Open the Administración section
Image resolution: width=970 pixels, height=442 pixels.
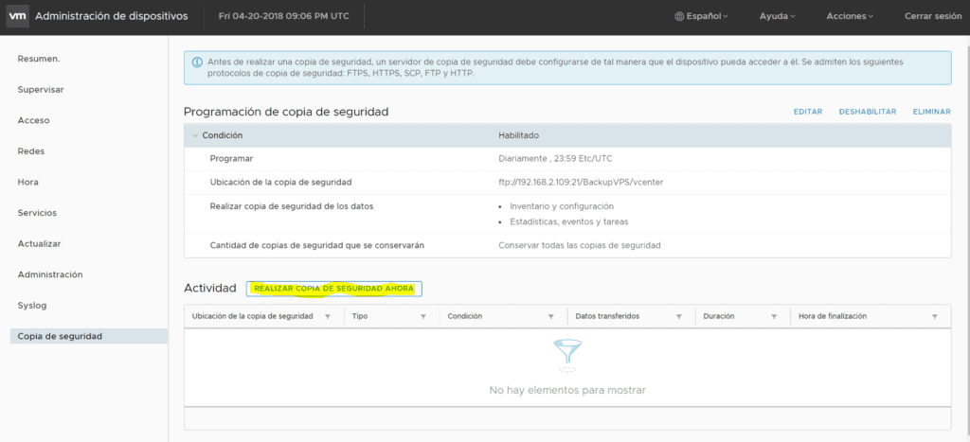click(x=50, y=274)
